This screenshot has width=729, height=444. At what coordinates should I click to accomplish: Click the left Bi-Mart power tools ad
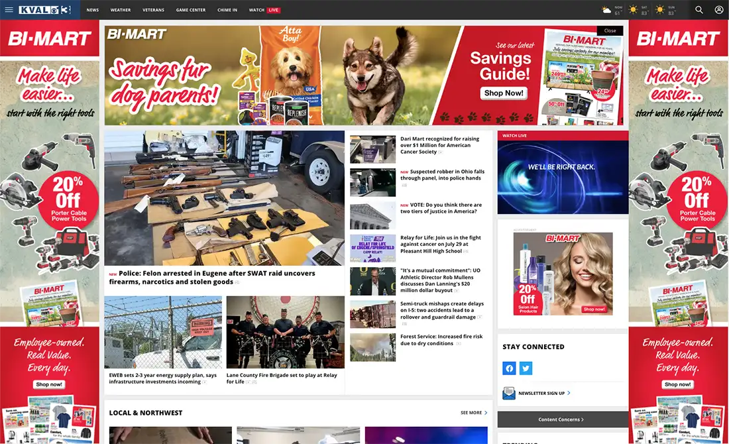[x=49, y=231]
